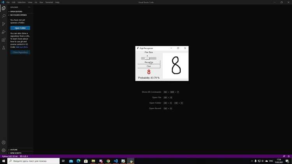Open the Accounts icon in activity bar

point(4,143)
